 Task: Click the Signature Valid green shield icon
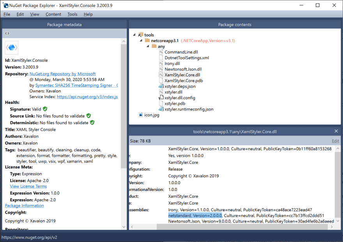point(45,109)
